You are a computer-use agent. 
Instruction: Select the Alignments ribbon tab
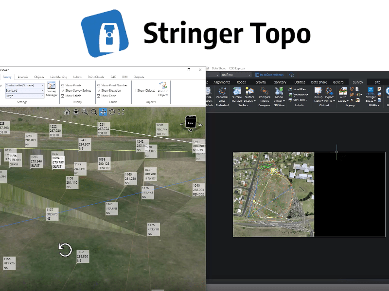tap(222, 82)
